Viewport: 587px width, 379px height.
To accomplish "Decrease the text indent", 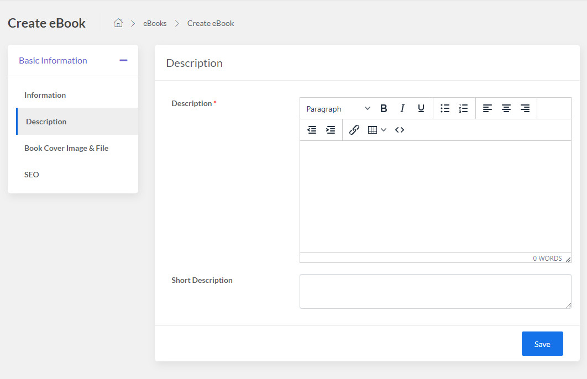I will 312,129.
